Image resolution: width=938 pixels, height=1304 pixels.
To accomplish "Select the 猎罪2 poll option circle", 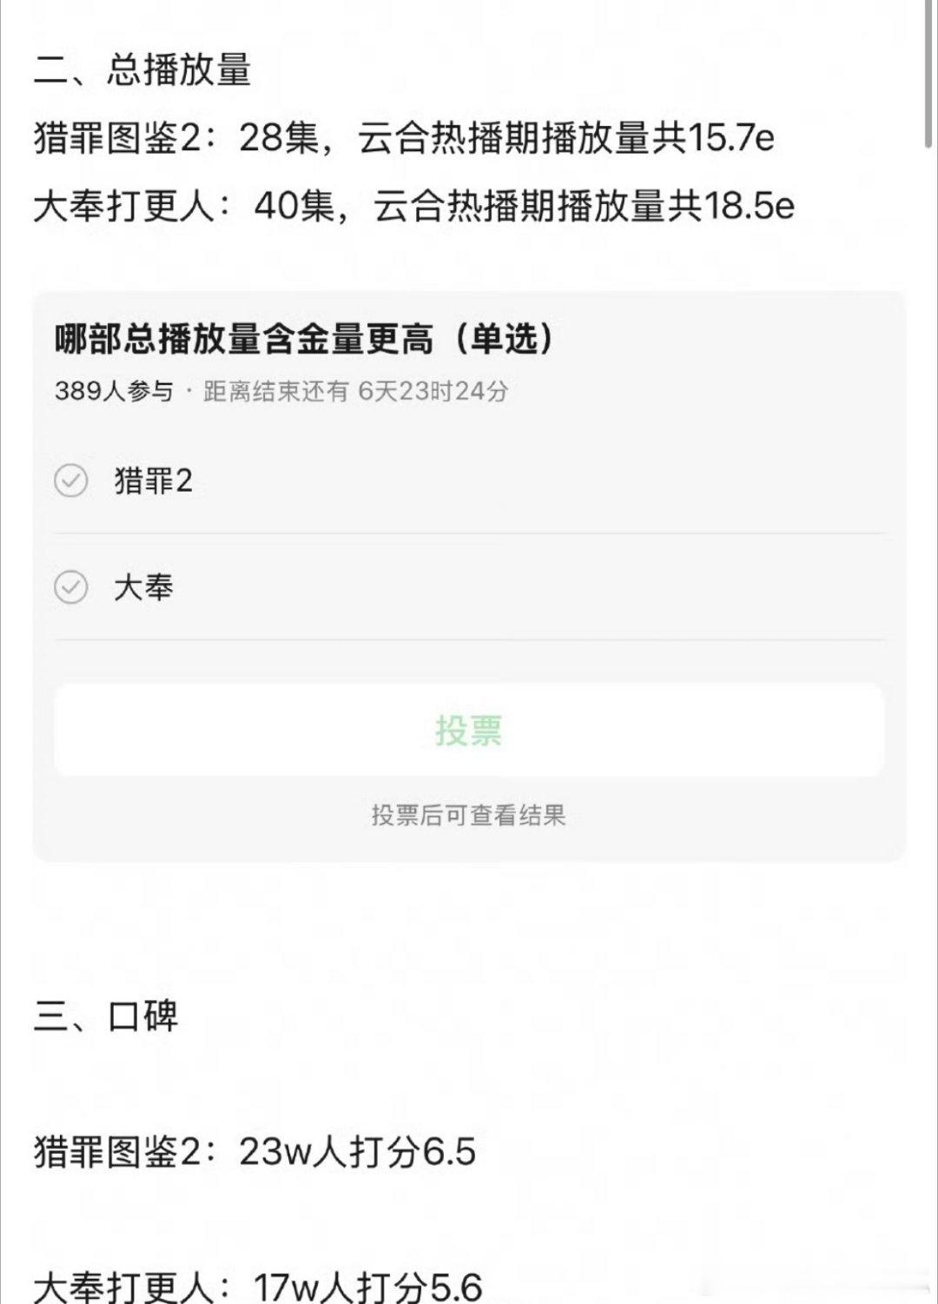I will 71,480.
